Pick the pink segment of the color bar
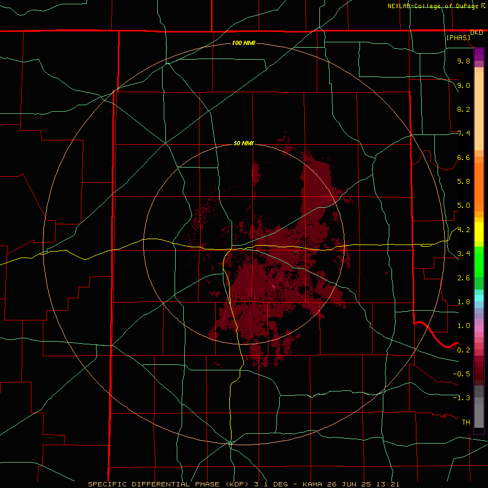The image size is (488, 488). tap(479, 329)
